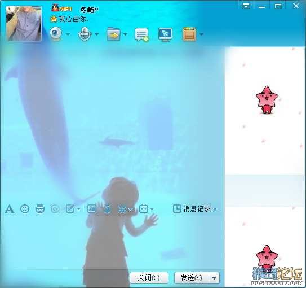306x288 pixels.
Task: Launch remote desktop assistance icon
Action: (x=165, y=35)
